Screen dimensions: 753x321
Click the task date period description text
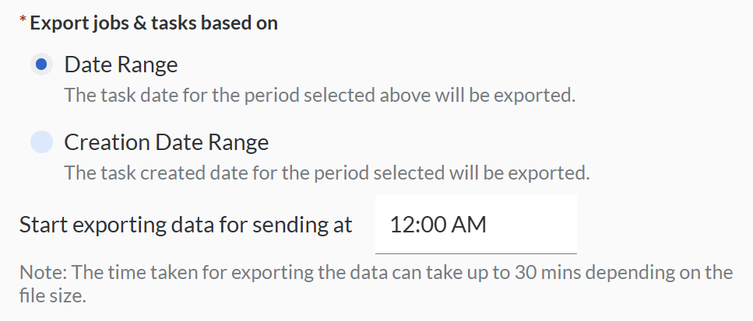click(319, 96)
